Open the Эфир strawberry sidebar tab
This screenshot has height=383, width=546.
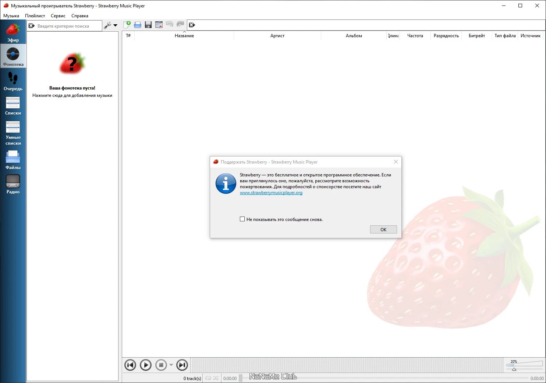pos(13,32)
